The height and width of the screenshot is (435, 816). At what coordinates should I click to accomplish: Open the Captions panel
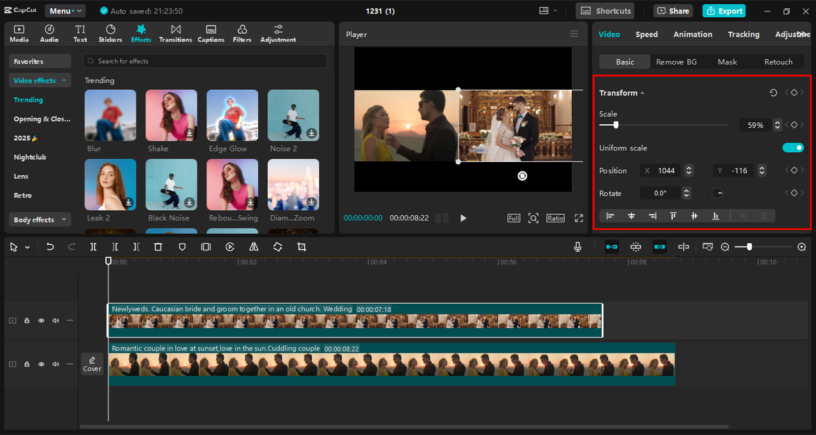coord(211,34)
